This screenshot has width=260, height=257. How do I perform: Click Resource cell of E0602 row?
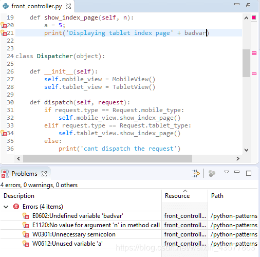coord(185,216)
